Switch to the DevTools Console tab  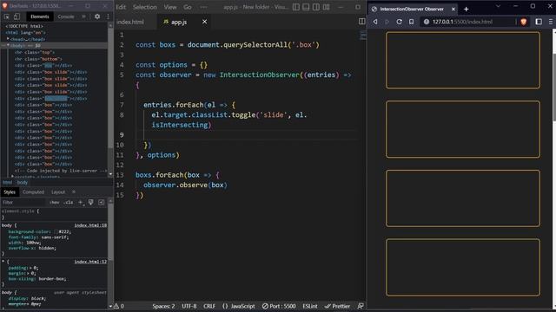click(66, 16)
